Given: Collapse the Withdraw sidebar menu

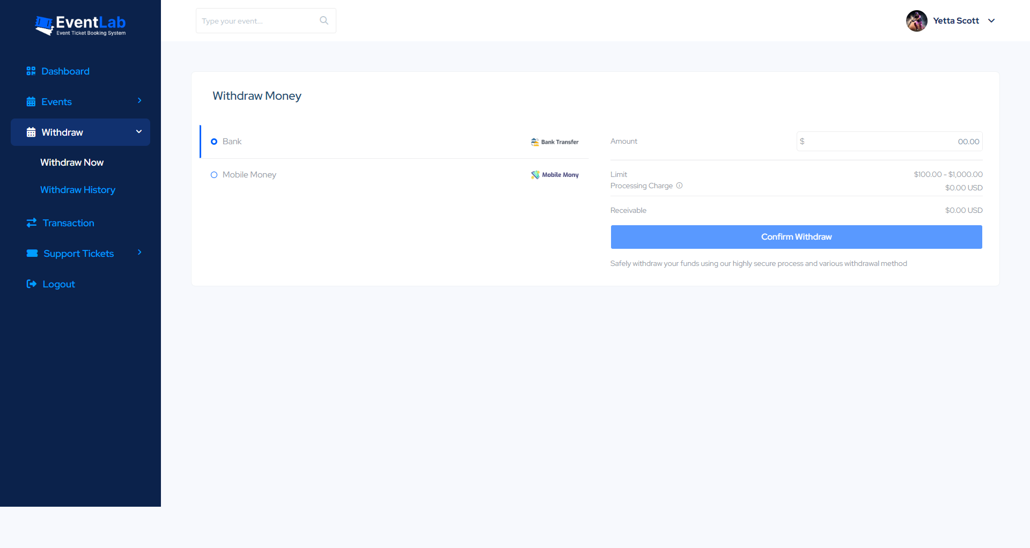Looking at the screenshot, I should coord(139,132).
